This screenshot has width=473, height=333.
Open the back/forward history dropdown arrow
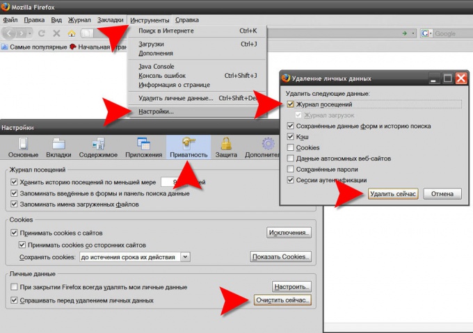click(x=29, y=33)
